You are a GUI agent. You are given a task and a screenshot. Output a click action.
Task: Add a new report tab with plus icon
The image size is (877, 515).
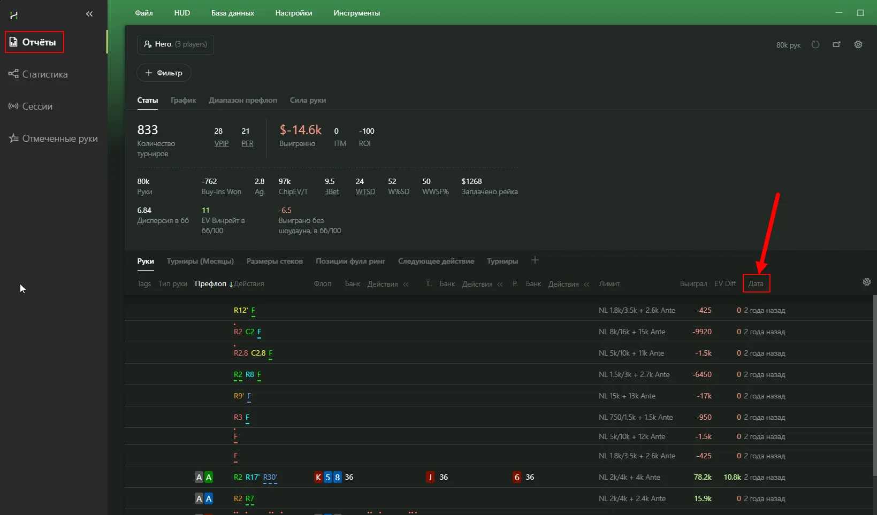click(535, 260)
